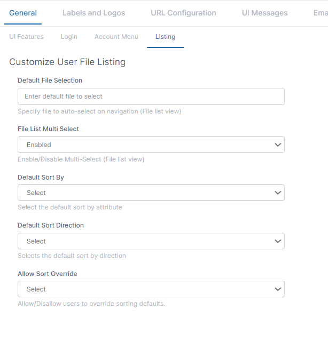Go to the UI Messages tab
Image resolution: width=328 pixels, height=341 pixels.
tap(264, 13)
